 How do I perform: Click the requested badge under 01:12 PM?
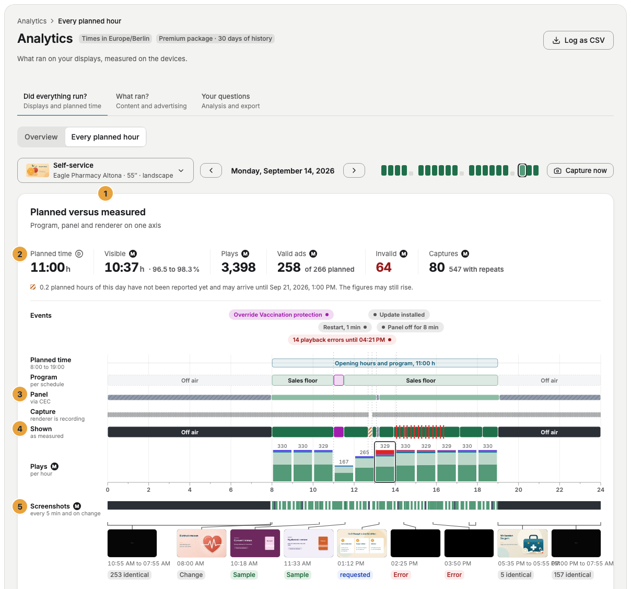355,575
